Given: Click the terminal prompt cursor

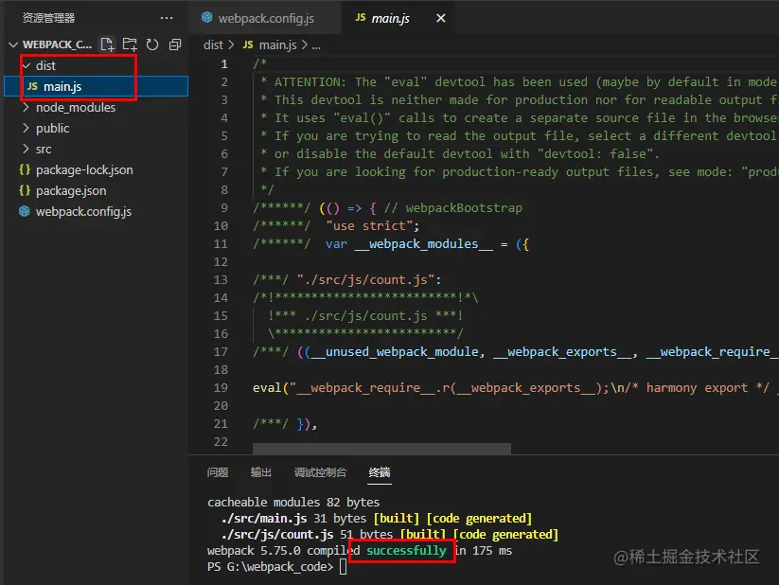Looking at the screenshot, I should pyautogui.click(x=343, y=567).
